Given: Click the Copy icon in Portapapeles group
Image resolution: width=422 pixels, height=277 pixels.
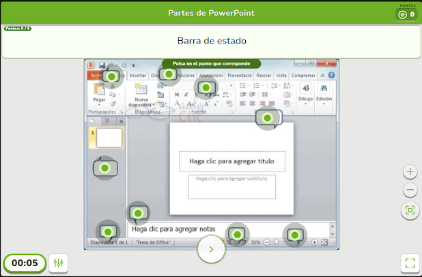Looking at the screenshot, I should coord(113,95).
